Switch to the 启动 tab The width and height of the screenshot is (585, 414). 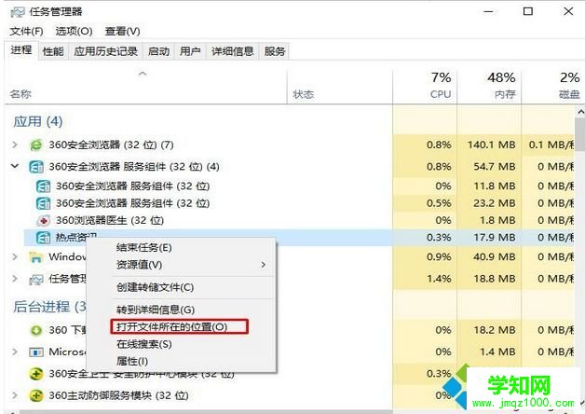[158, 51]
